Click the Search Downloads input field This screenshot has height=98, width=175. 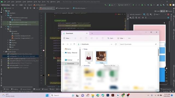coord(138,44)
